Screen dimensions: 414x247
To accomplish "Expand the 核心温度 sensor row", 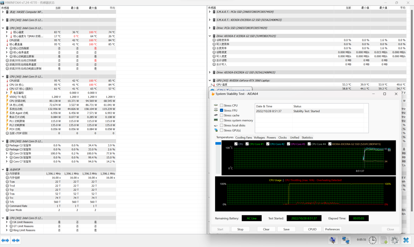I will click(7, 32).
